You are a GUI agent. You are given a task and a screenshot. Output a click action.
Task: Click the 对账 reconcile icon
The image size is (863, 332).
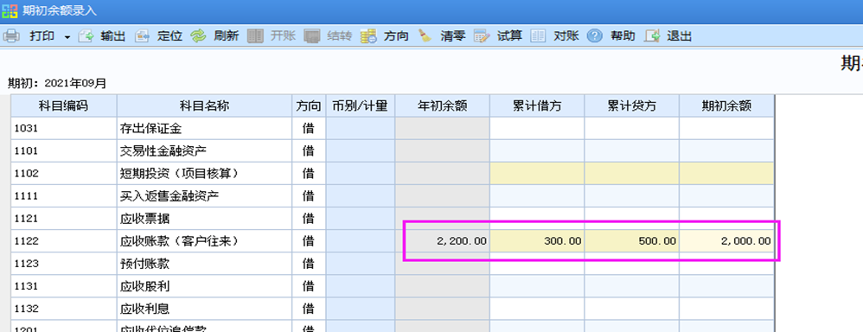point(538,36)
